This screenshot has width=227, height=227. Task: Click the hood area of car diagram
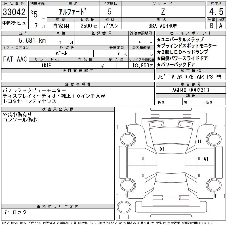[x=171, y=136]
